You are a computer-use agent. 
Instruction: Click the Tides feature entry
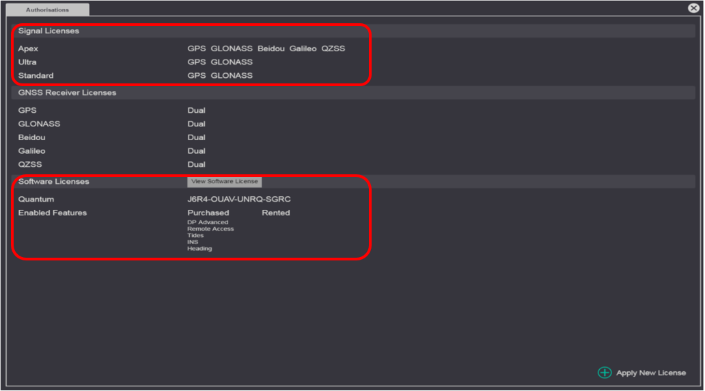195,235
